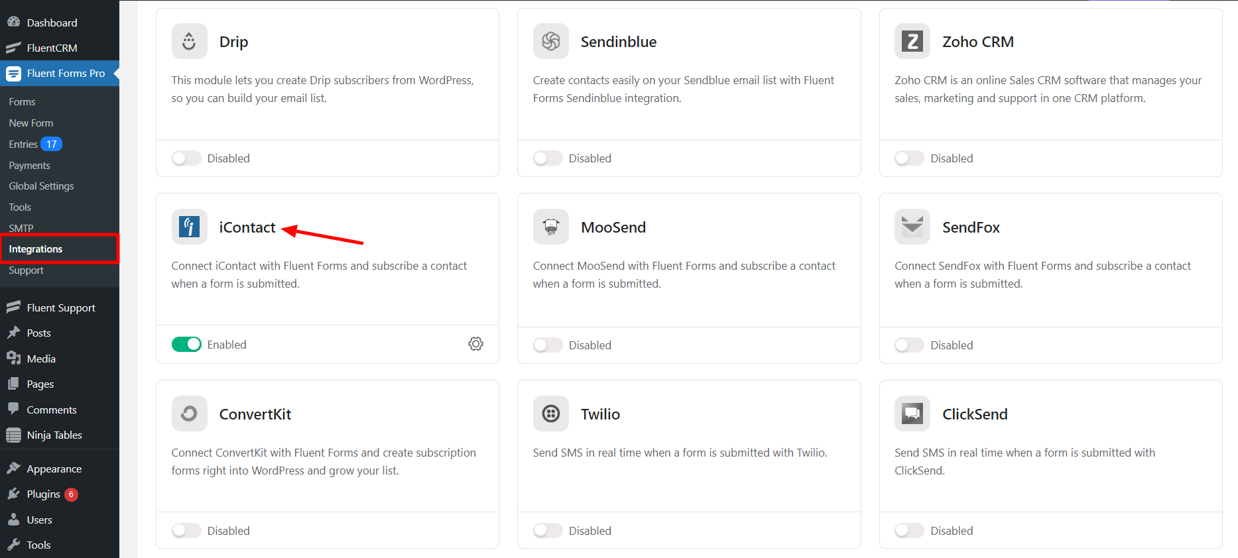Click the ConvertKit logo icon

tap(189, 414)
